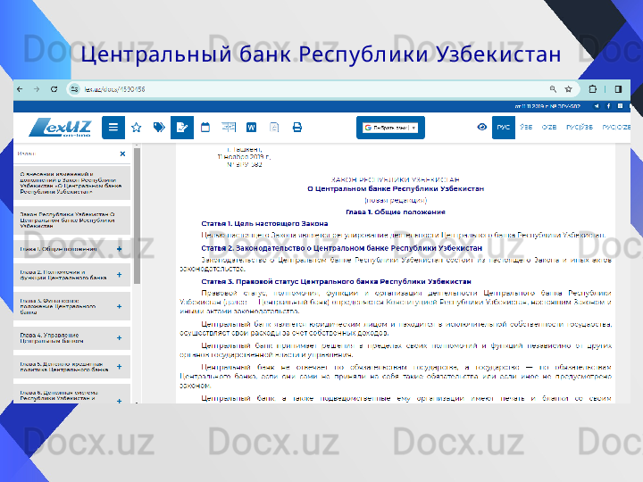Close the sidebar search panel
643x482 pixels.
[x=122, y=154]
